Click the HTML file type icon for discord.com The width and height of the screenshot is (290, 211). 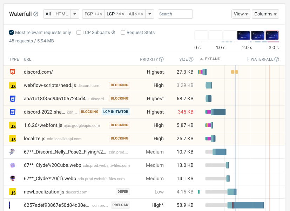click(x=13, y=72)
